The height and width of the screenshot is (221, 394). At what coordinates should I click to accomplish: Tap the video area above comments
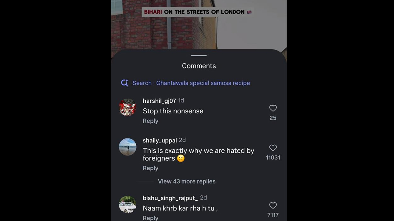point(199,29)
